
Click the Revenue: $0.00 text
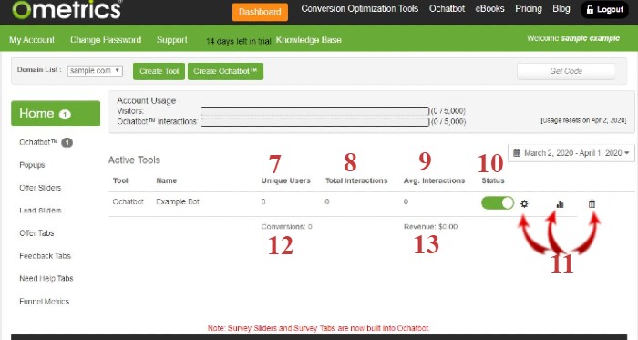tap(430, 227)
